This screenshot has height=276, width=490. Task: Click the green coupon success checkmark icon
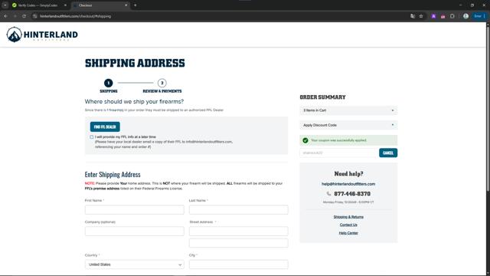305,140
